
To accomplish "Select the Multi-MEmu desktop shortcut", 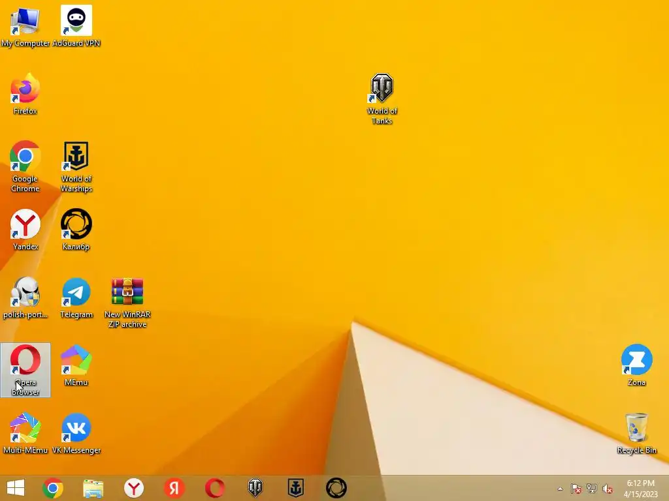I will click(25, 433).
